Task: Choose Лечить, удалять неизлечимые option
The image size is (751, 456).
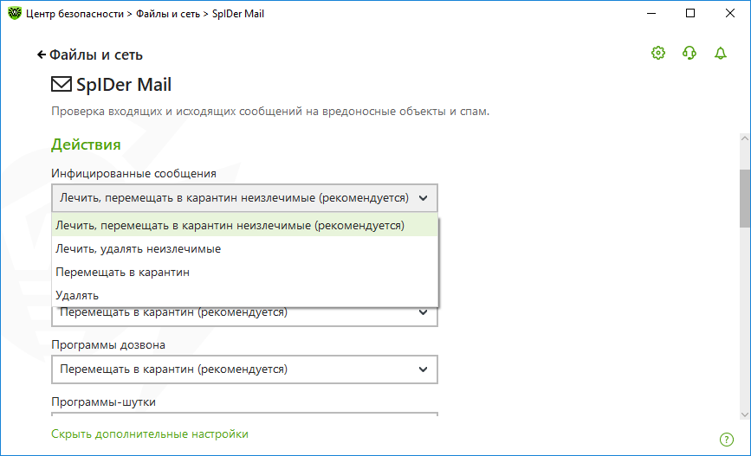Action: pos(245,249)
